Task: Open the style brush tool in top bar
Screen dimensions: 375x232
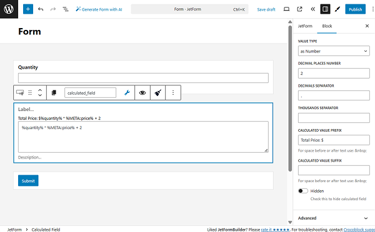Action: coord(337,9)
